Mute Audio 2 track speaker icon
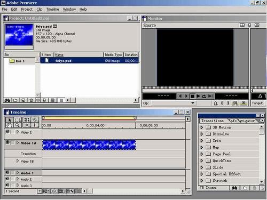 (7, 179)
